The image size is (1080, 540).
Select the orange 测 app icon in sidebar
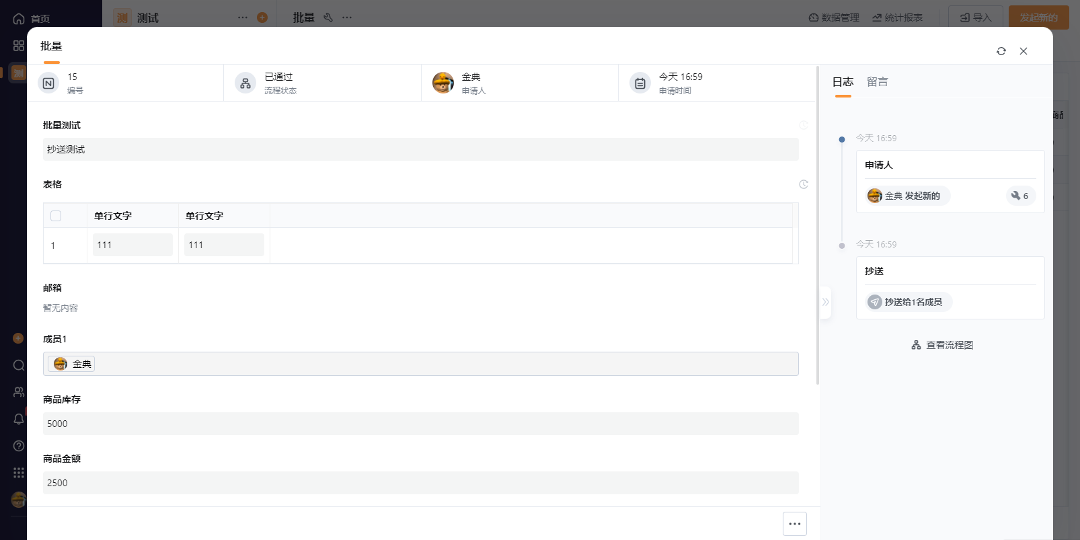19,73
